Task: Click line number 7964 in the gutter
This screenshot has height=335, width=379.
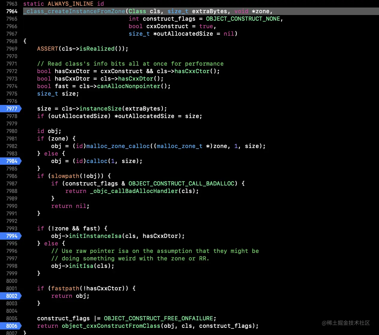Action: click(12, 11)
